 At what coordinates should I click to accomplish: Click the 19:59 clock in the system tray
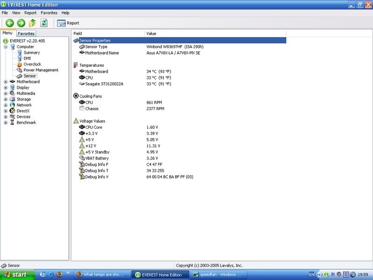pos(363,275)
